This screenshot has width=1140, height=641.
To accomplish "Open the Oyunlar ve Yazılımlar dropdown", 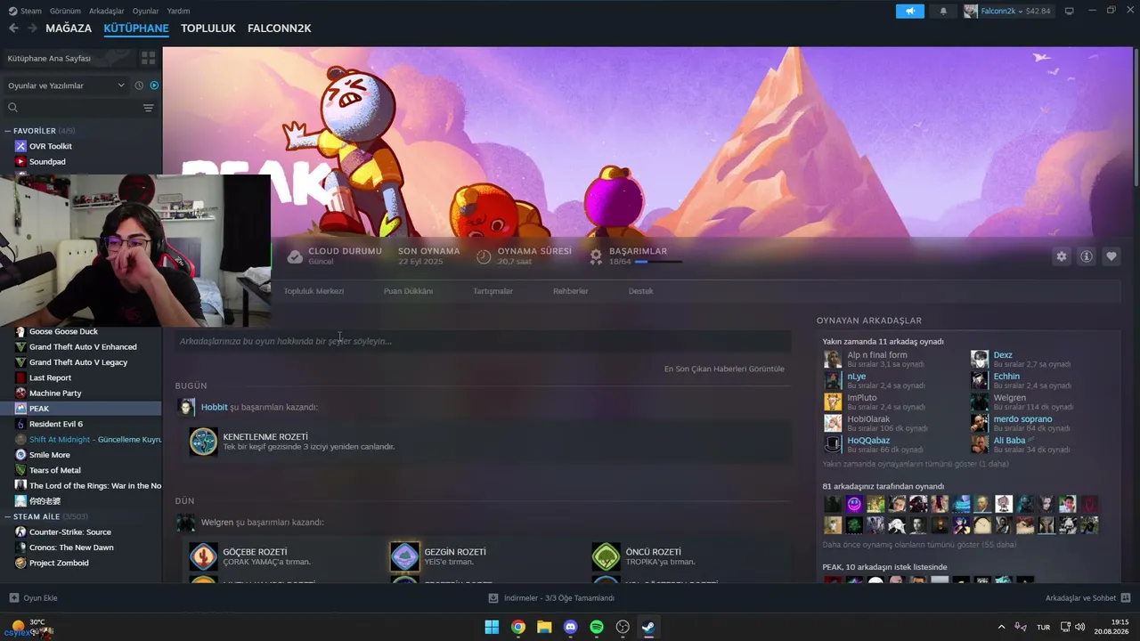I will 67,85.
